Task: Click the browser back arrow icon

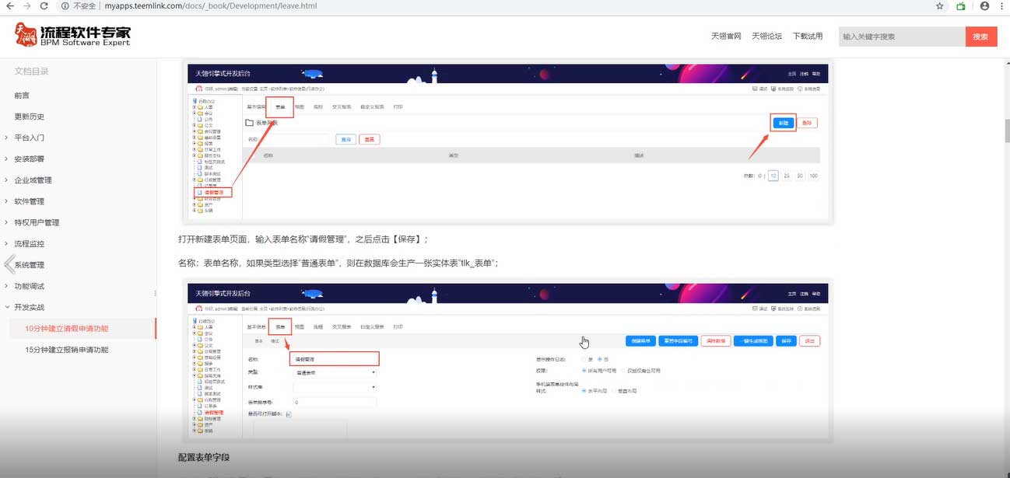Action: click(x=11, y=6)
